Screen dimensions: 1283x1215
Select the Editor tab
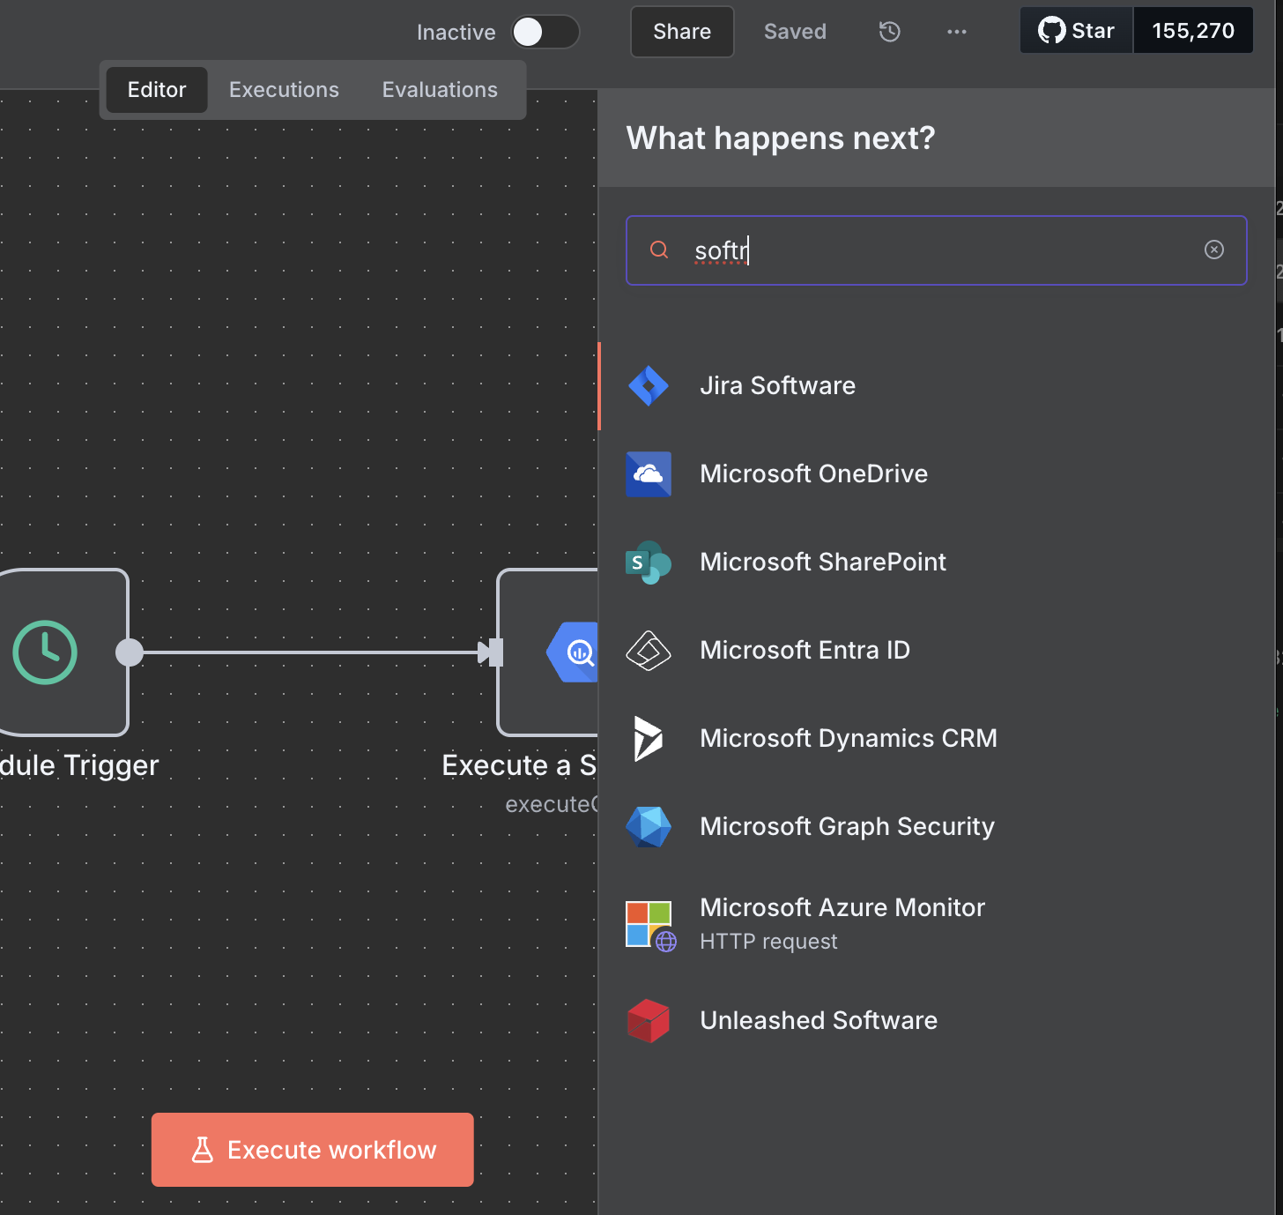pos(157,90)
